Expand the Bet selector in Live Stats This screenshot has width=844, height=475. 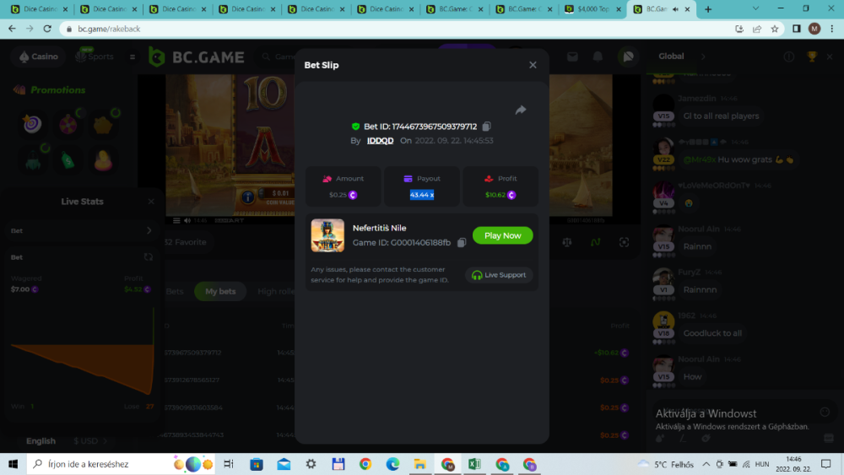click(x=149, y=230)
